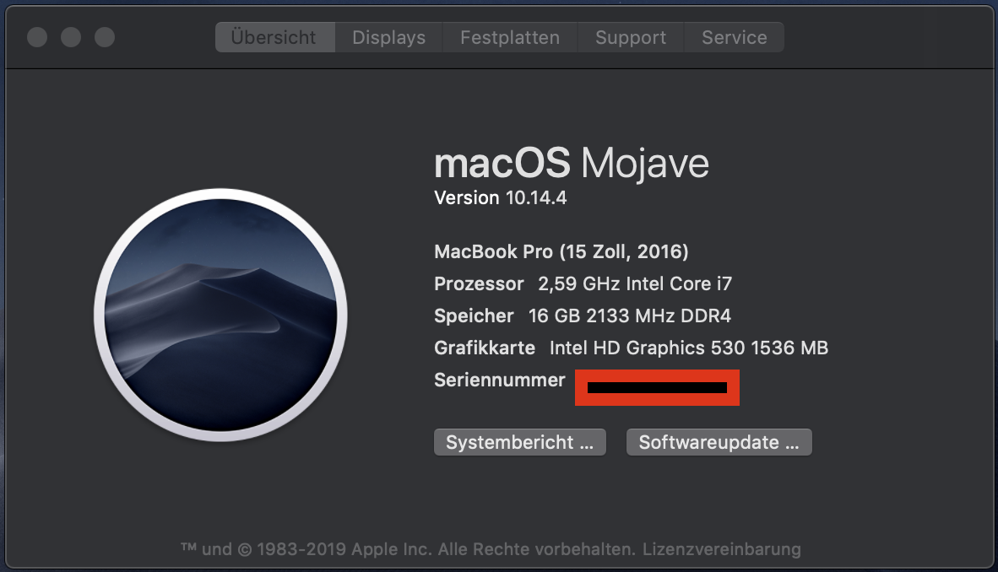Show the Service tab
The height and width of the screenshot is (572, 998).
pyautogui.click(x=734, y=38)
